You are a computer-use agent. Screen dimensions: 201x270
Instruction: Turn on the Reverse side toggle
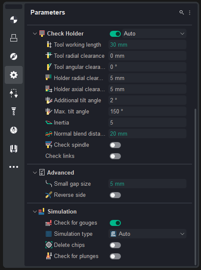[115, 195]
